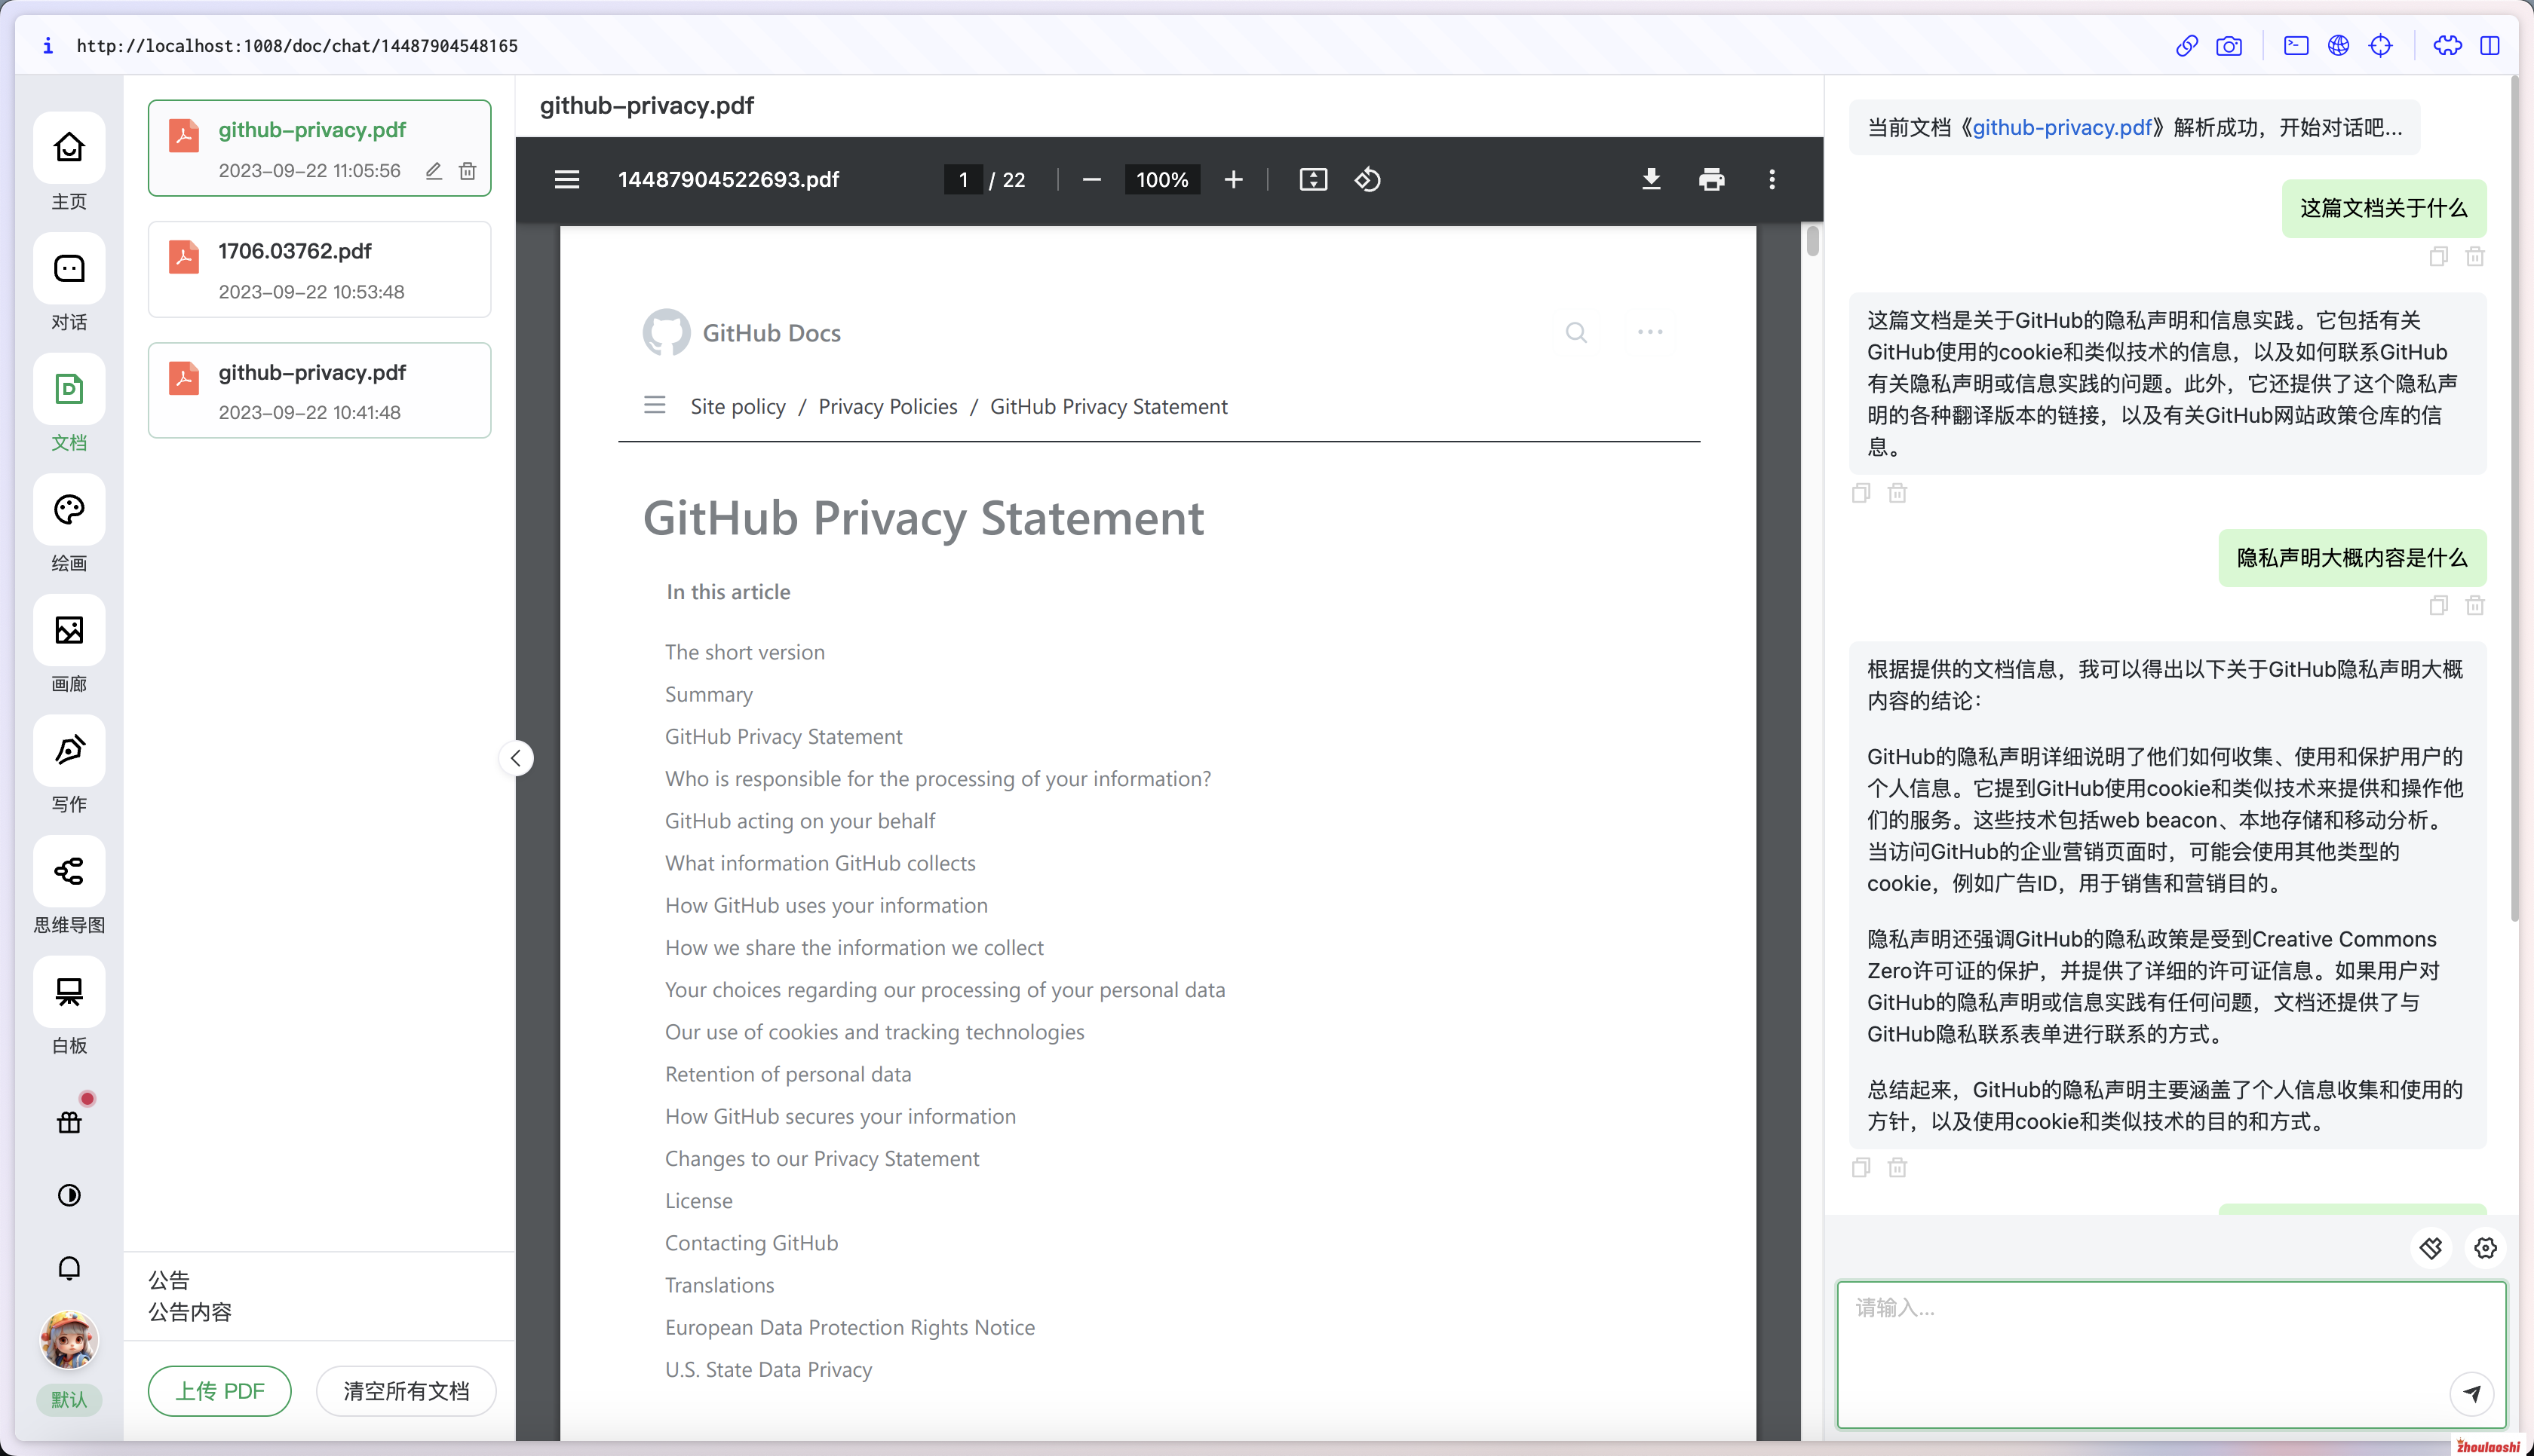Copy the 这篇文档关于什么 message
Screen dimensions: 2534x1456
(2438, 257)
